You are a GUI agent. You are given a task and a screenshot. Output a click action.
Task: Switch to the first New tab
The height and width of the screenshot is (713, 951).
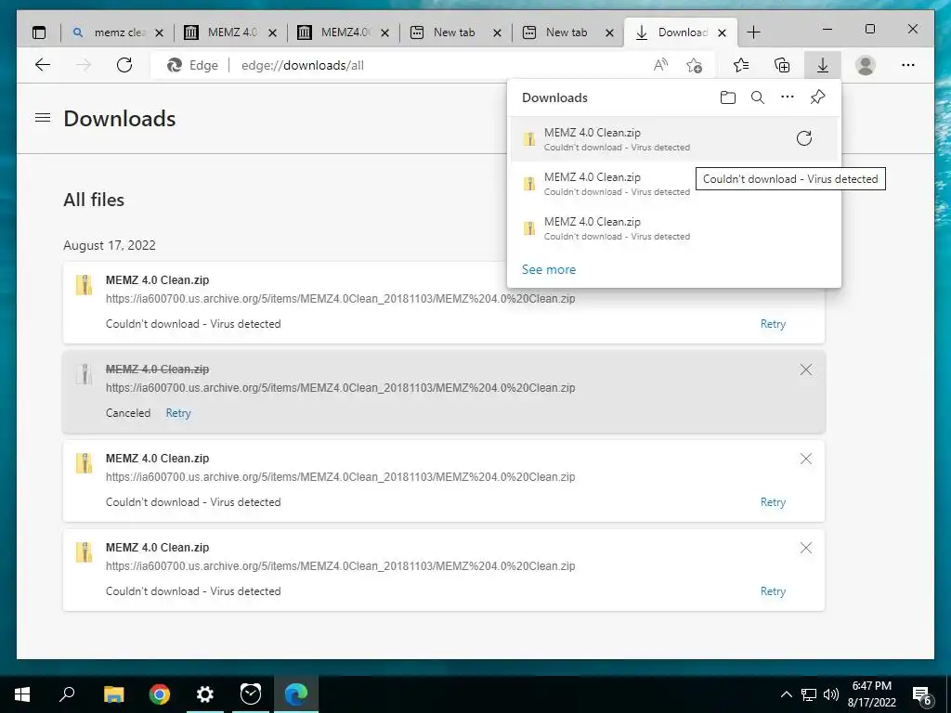pos(455,32)
